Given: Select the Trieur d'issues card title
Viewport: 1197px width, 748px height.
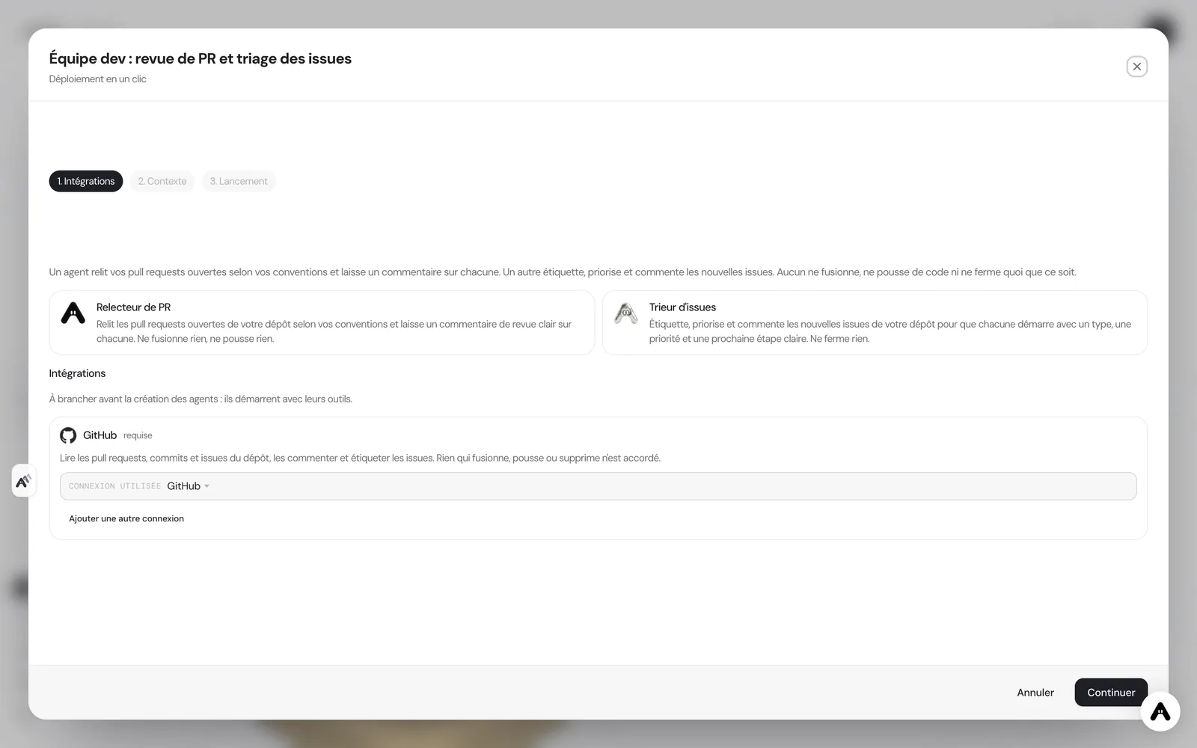Looking at the screenshot, I should point(682,307).
